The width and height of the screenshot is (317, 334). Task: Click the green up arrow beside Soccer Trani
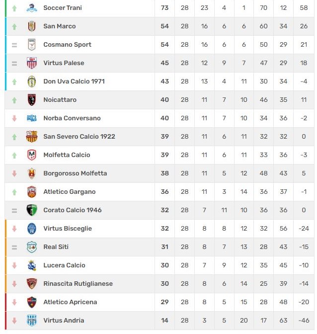coord(14,8)
